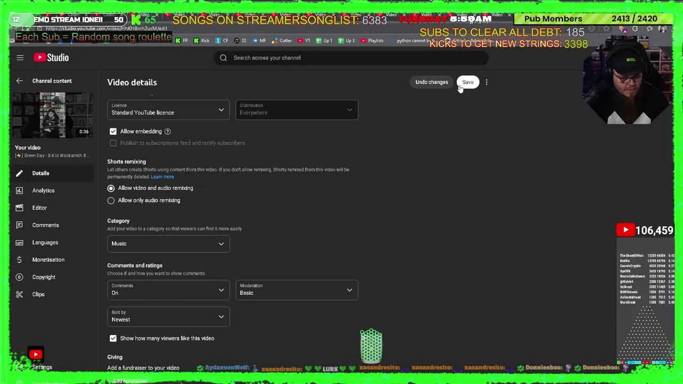Screen dimensions: 683x384
Task: Click the Languages sidebar icon
Action: pos(19,243)
